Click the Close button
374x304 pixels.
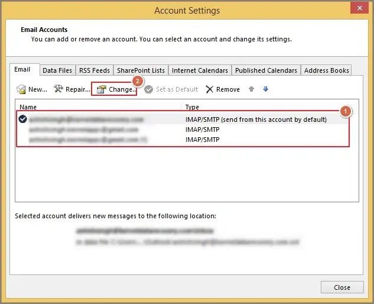[342, 287]
